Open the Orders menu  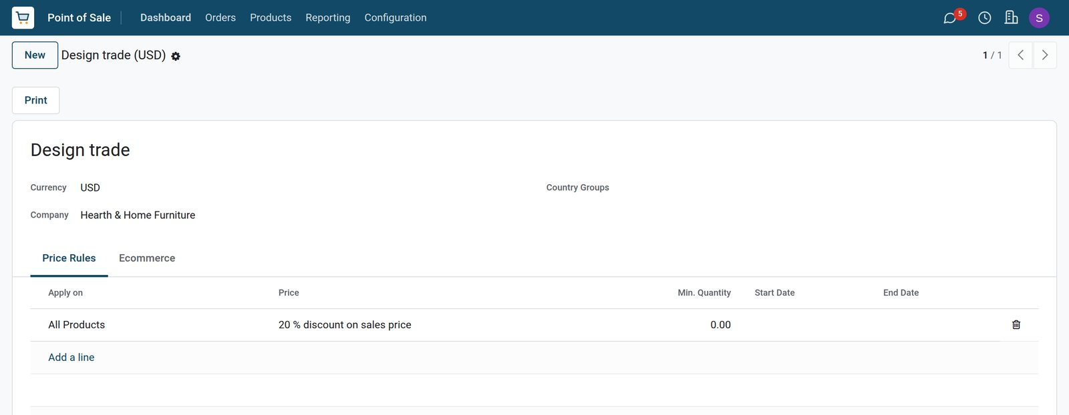(220, 17)
